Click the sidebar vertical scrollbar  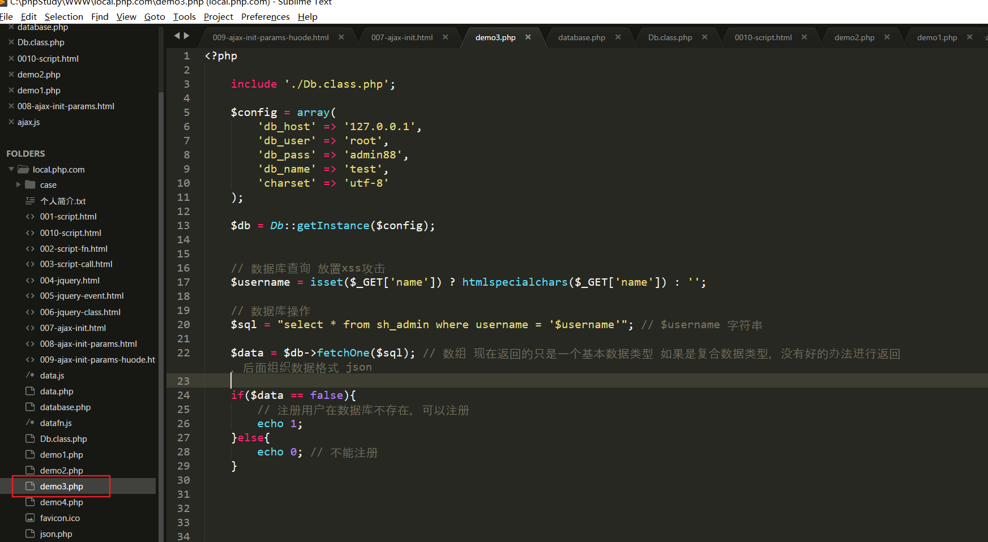click(161, 283)
